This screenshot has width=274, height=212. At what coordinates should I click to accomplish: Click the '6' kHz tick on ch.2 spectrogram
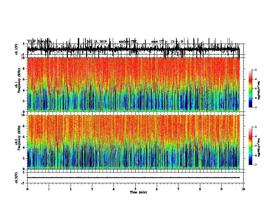pyautogui.click(x=24, y=137)
